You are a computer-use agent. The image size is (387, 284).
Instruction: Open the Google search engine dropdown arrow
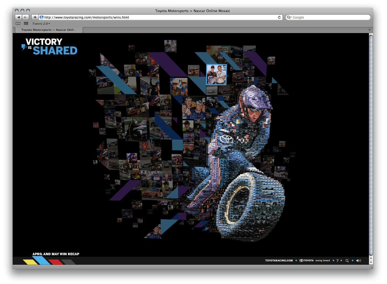[x=289, y=17]
